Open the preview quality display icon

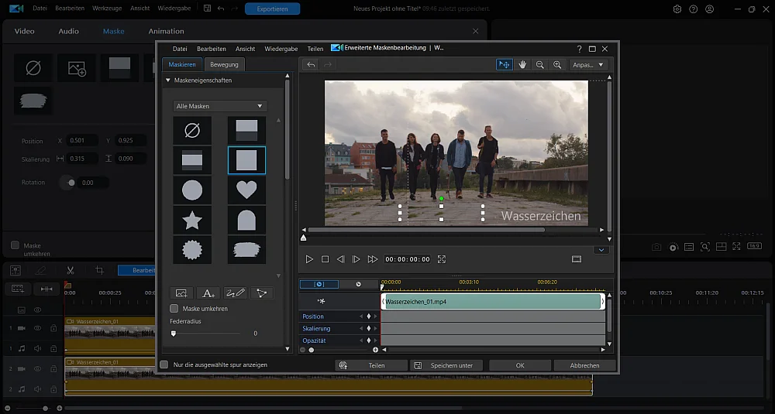tap(577, 259)
